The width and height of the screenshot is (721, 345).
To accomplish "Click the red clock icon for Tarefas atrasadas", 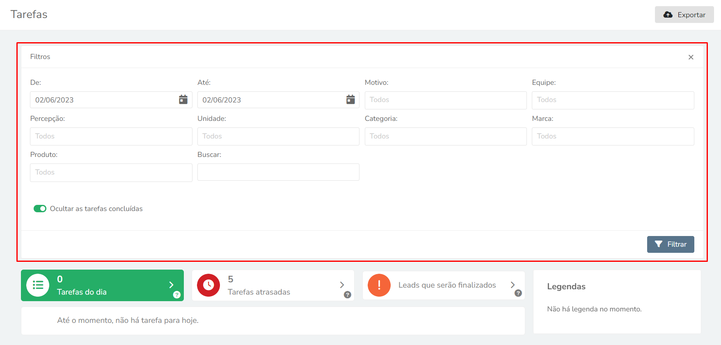I will point(208,285).
